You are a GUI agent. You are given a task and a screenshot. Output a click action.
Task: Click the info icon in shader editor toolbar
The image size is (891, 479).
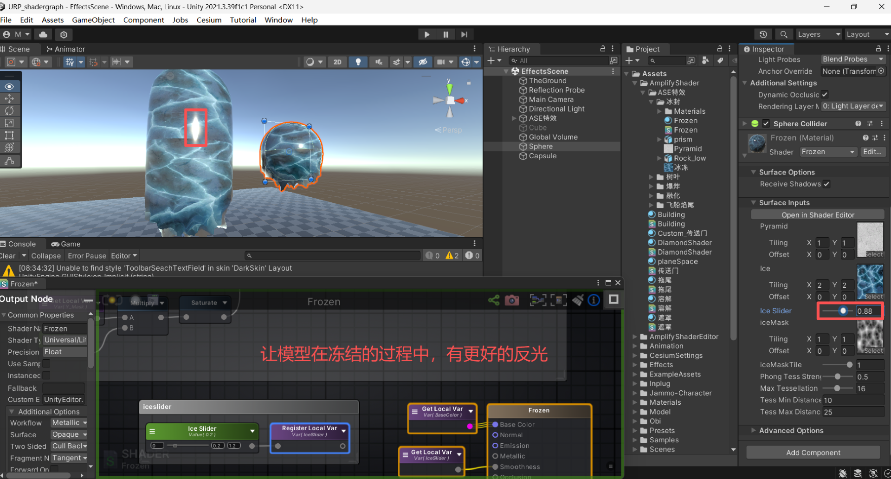pyautogui.click(x=594, y=300)
